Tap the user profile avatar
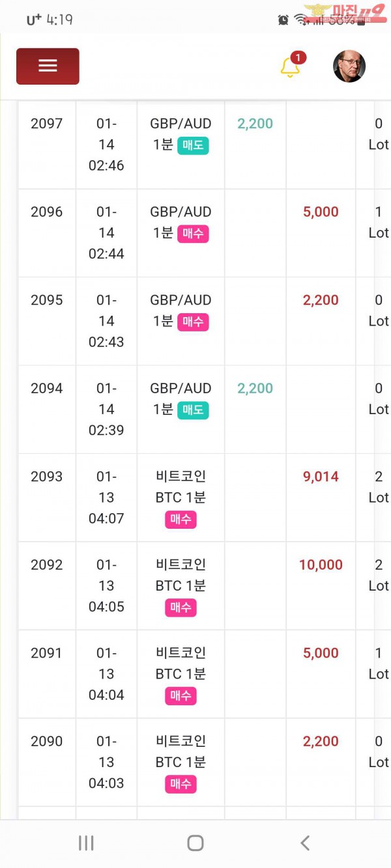Image resolution: width=391 pixels, height=868 pixels. [349, 66]
